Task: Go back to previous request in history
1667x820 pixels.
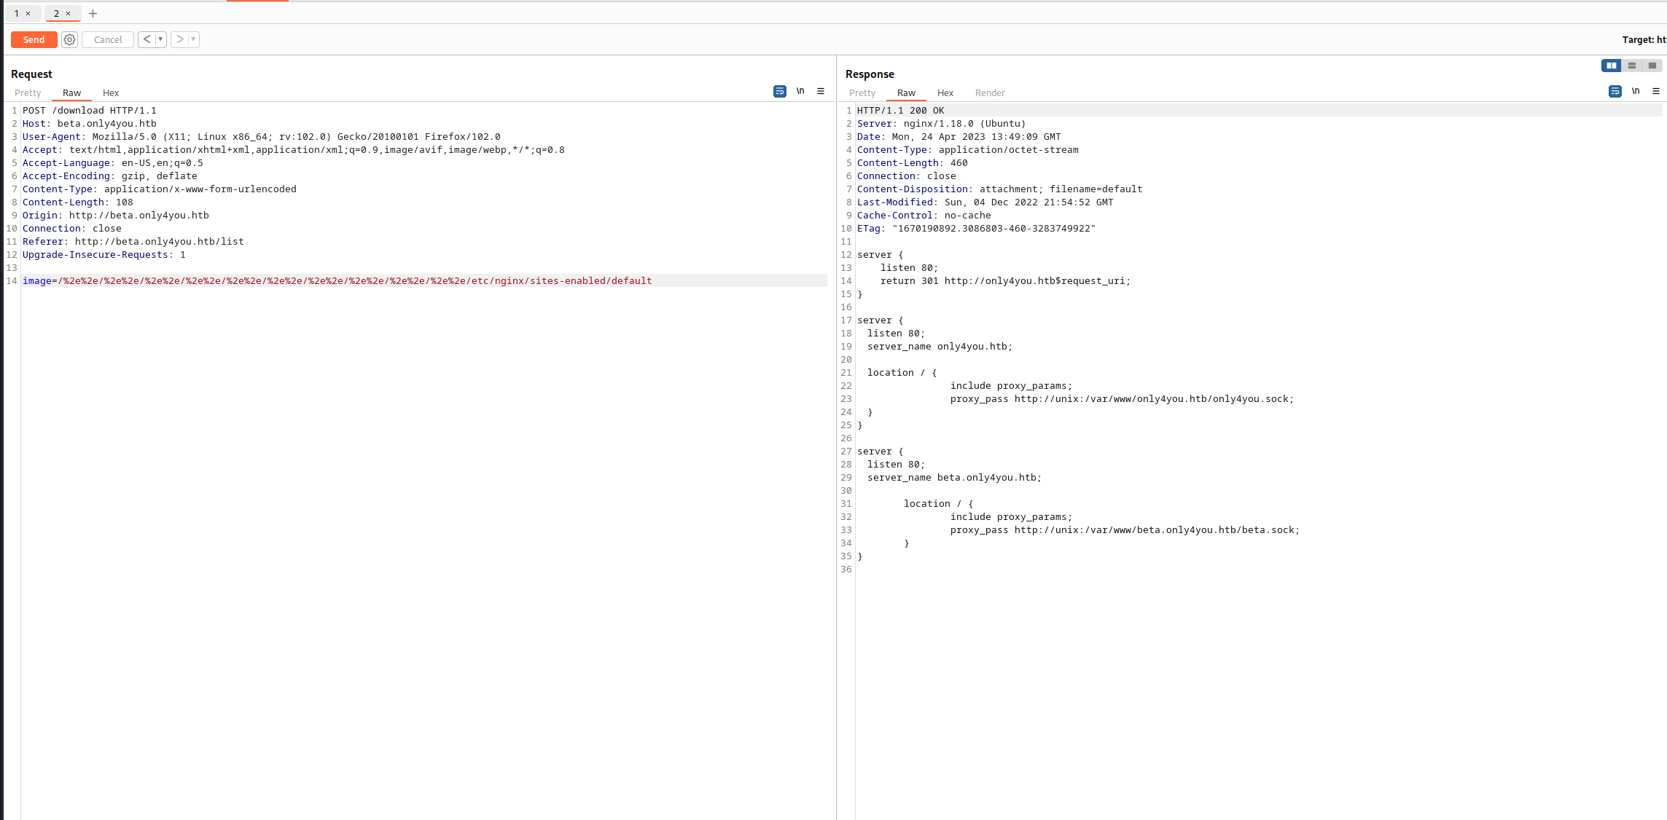Action: pos(147,39)
